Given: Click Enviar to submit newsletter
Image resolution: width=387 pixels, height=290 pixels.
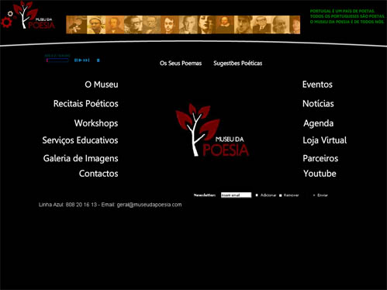Looking at the screenshot, I should (323, 195).
